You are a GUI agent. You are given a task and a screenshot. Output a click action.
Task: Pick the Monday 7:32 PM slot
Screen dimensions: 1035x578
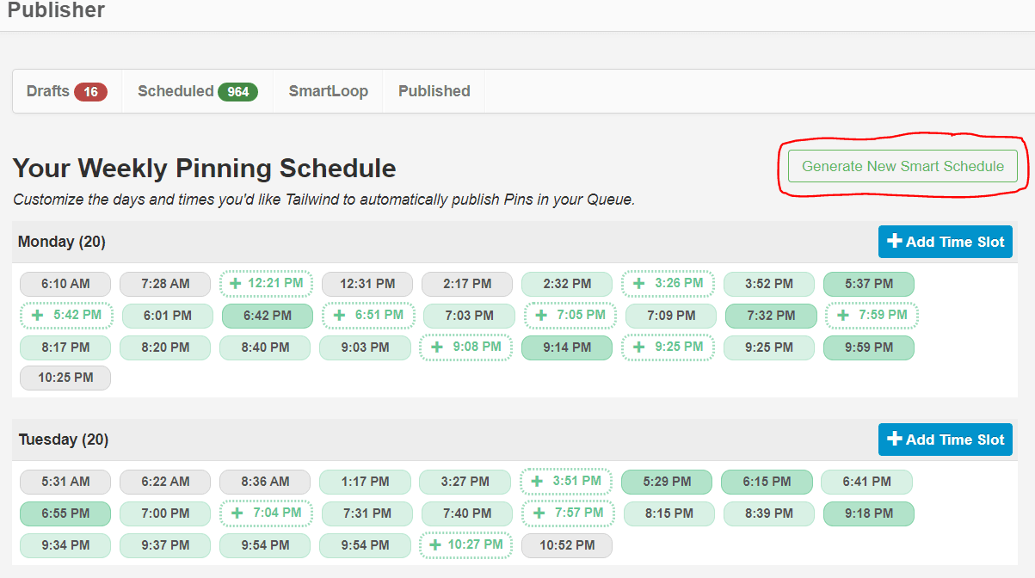click(771, 316)
